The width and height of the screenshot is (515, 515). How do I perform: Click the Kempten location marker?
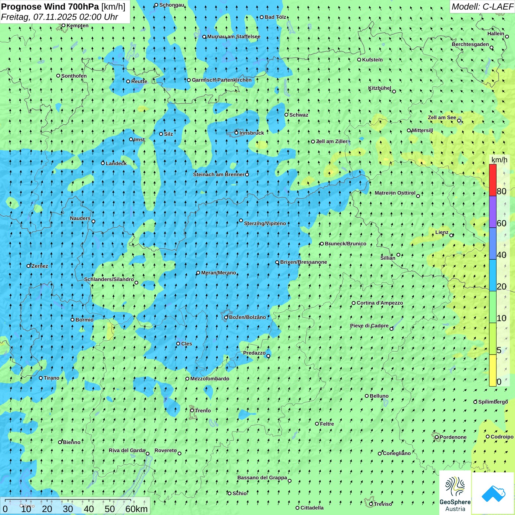[x=63, y=25]
